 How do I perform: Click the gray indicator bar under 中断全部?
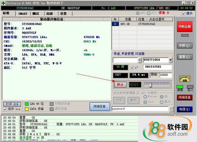(185, 35)
